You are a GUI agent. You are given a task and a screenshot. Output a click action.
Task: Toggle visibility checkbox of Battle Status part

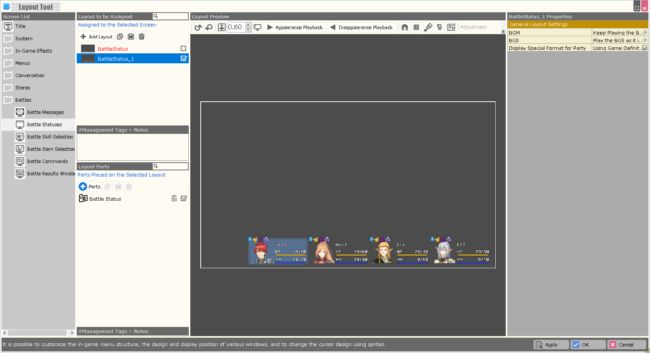click(x=184, y=198)
